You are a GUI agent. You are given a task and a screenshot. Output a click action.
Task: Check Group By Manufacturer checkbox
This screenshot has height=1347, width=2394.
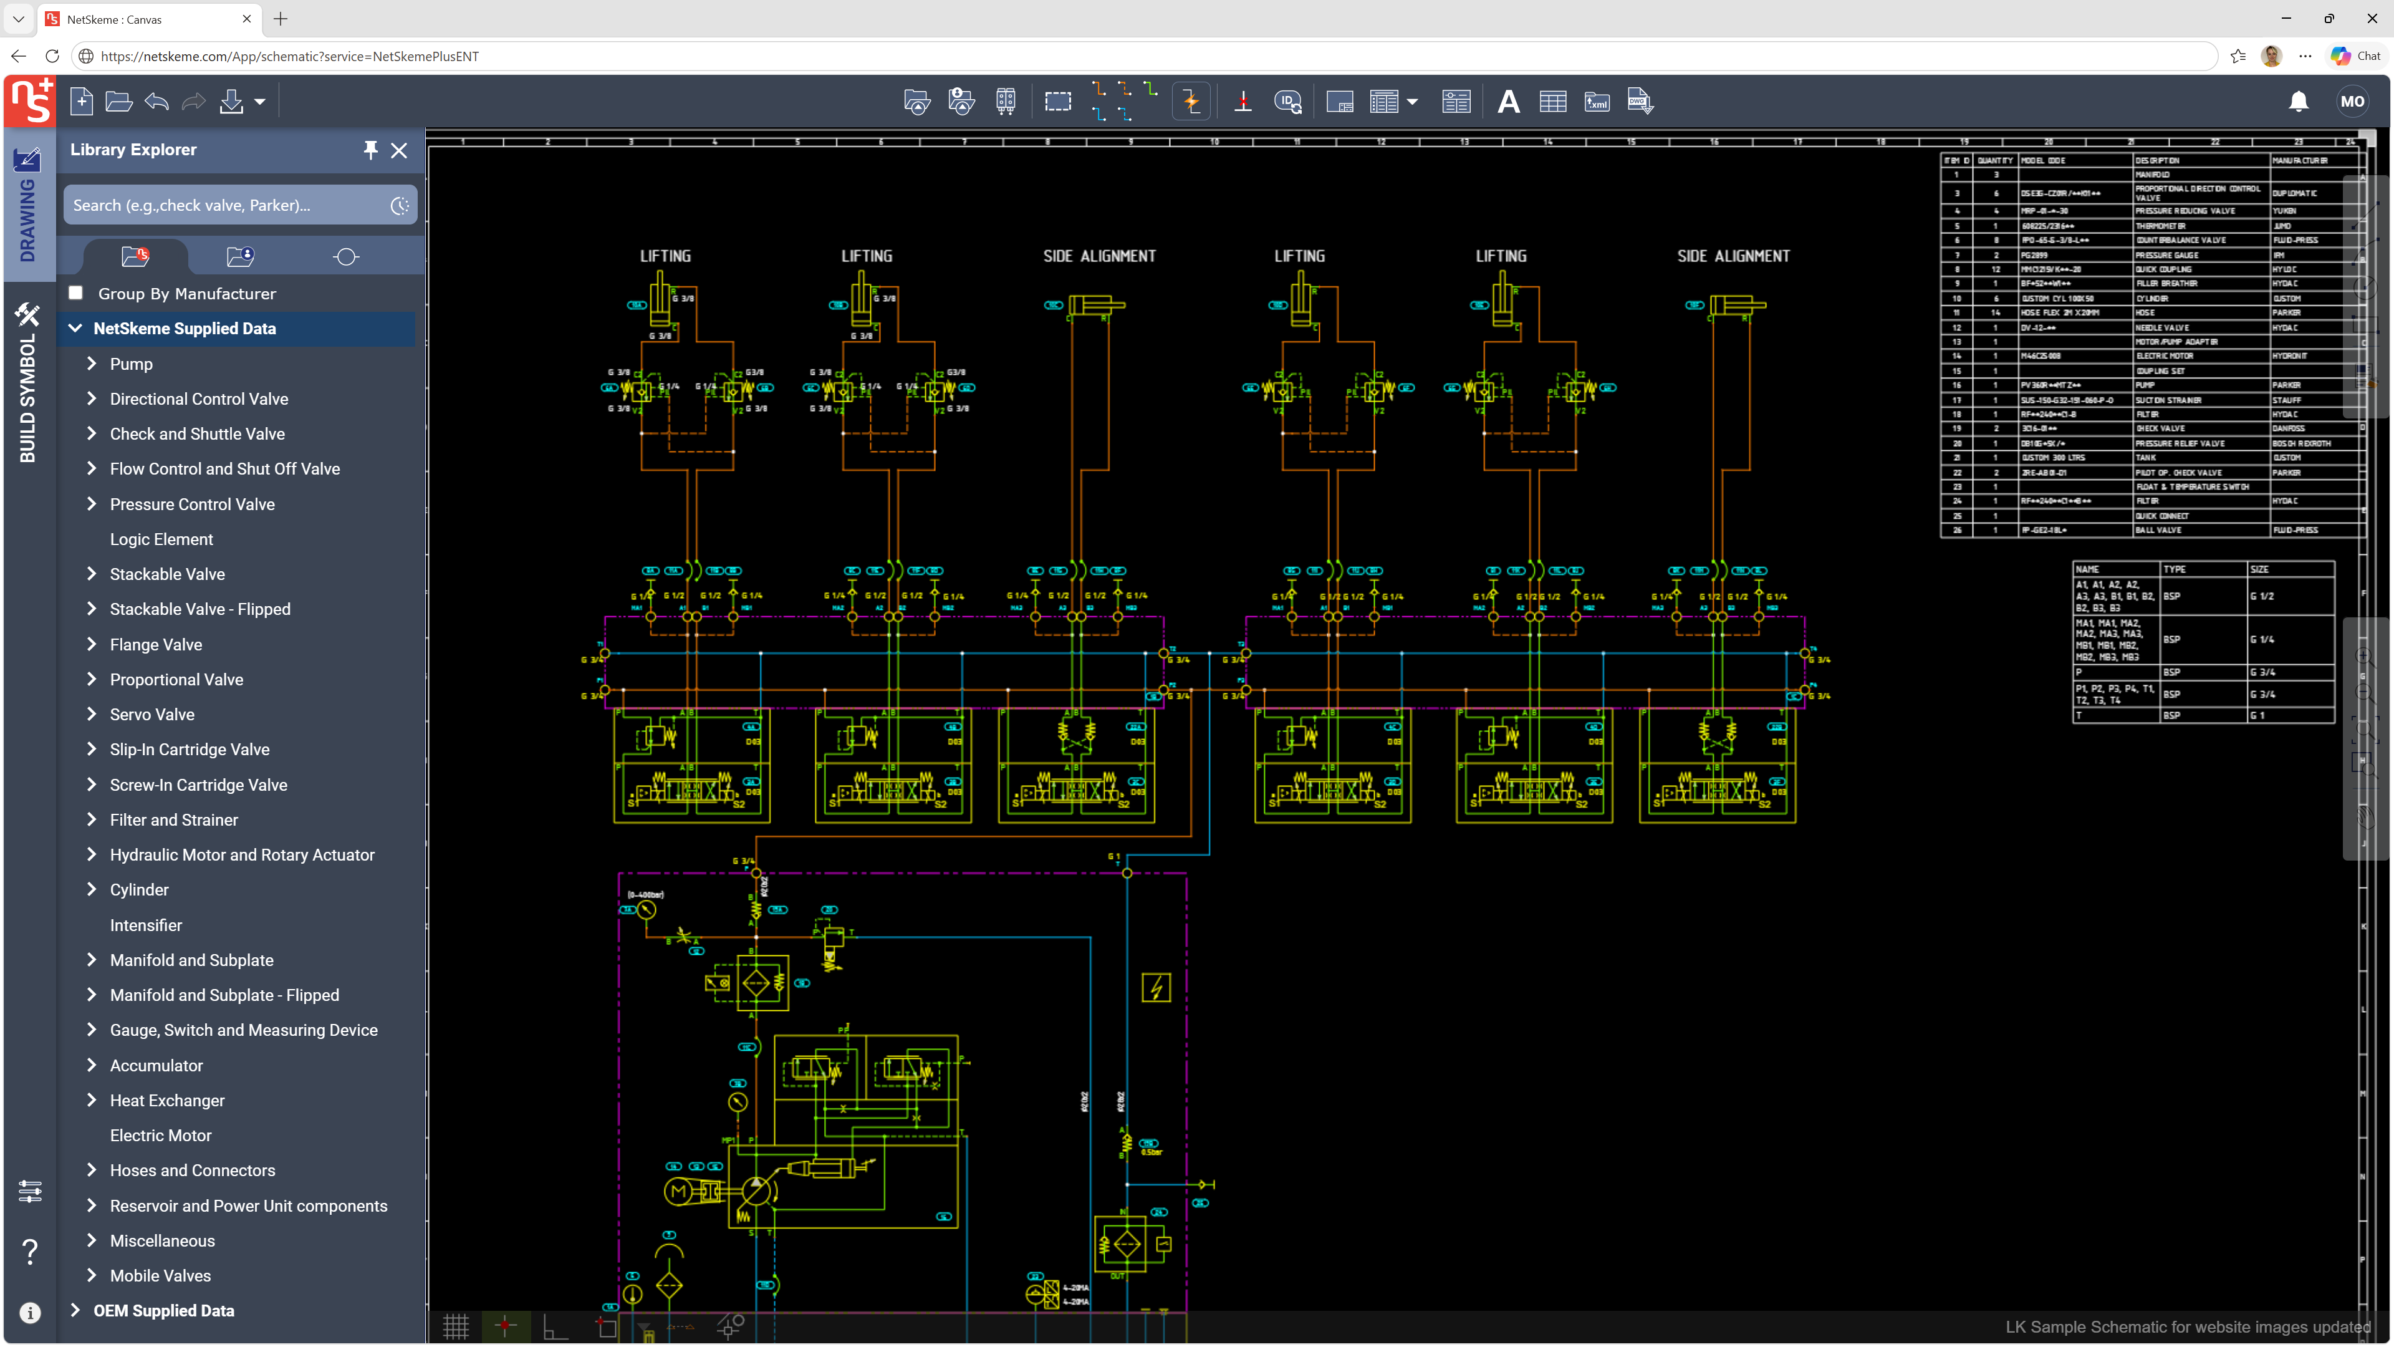76,293
